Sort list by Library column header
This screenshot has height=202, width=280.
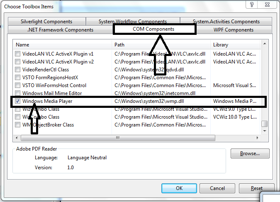pos(235,45)
